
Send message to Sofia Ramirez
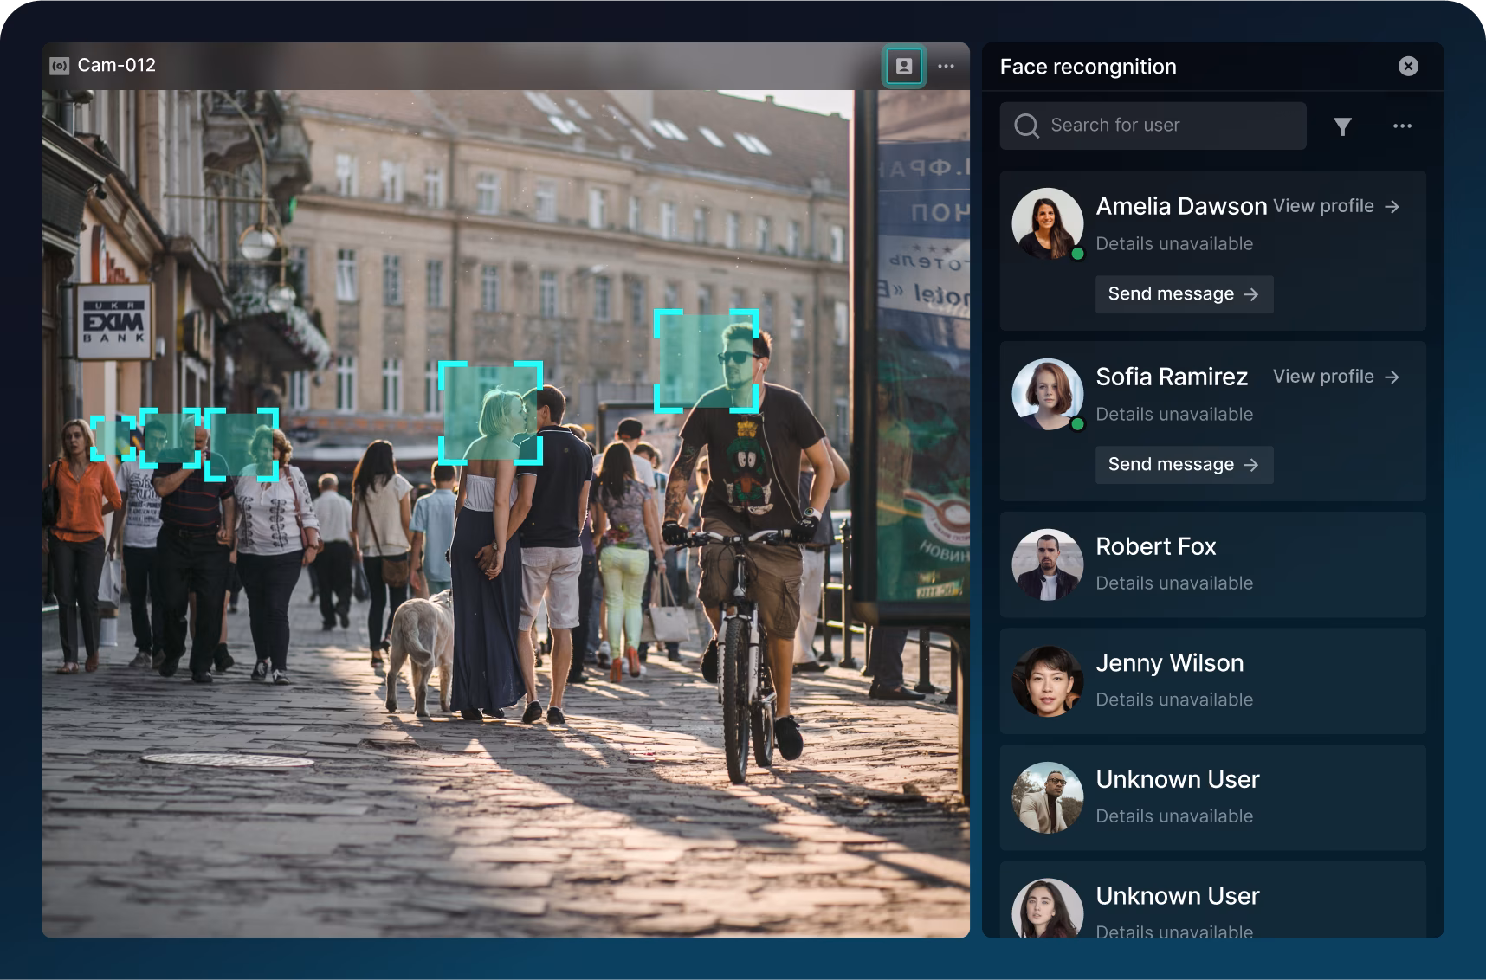click(x=1183, y=465)
